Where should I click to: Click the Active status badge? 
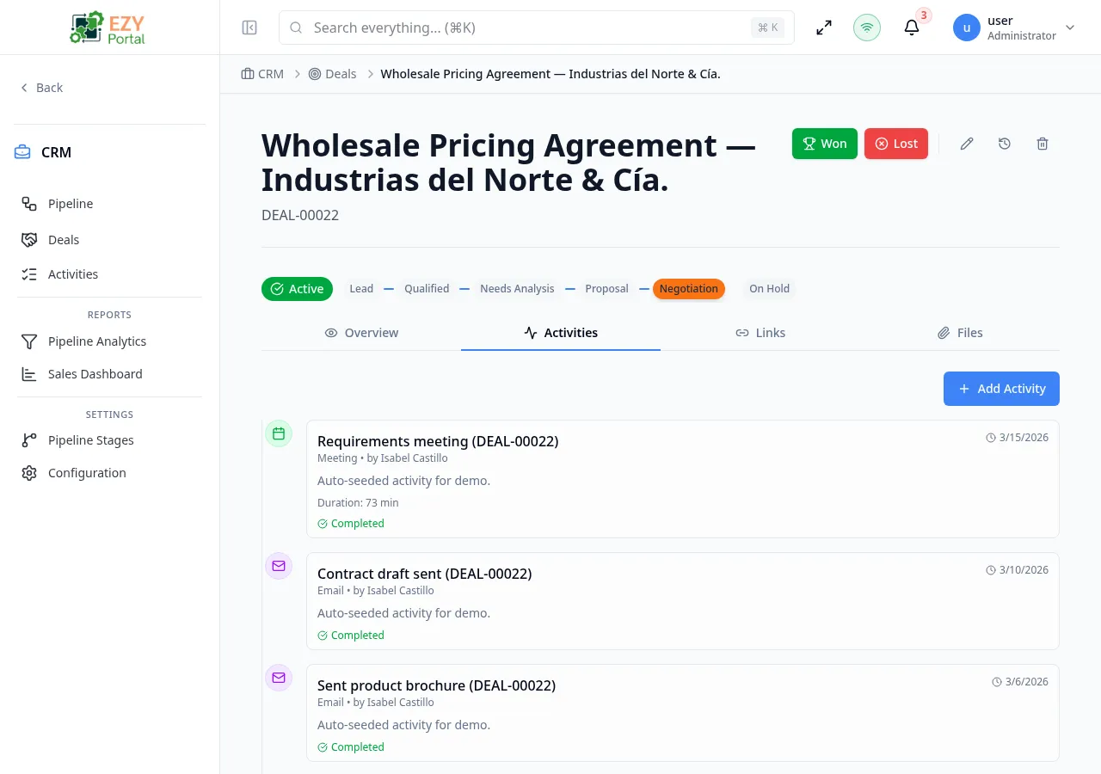pos(297,289)
